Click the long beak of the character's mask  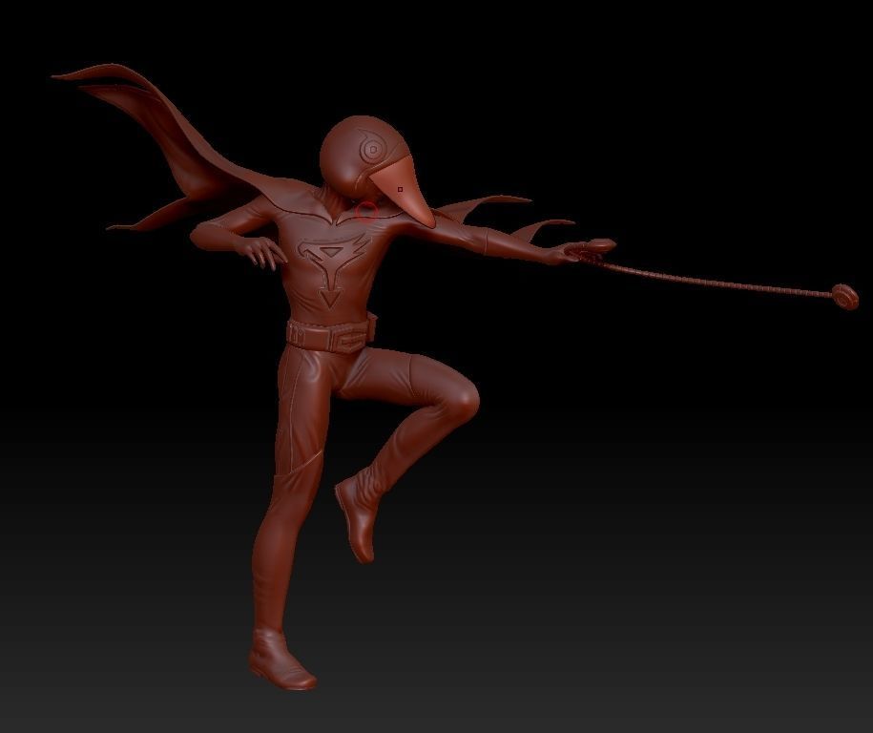[x=404, y=190]
